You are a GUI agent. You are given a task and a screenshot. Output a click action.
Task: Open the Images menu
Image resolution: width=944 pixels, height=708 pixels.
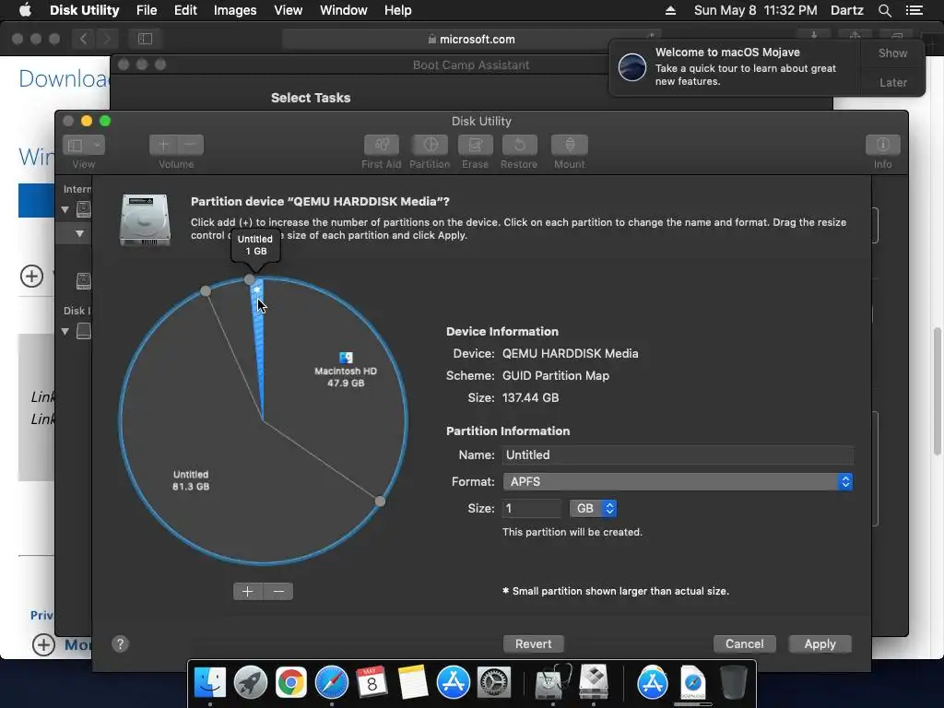(235, 10)
